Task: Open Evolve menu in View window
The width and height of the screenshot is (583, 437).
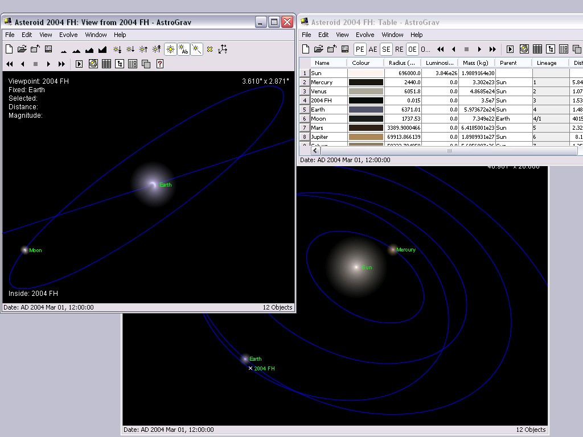Action: pyautogui.click(x=68, y=35)
